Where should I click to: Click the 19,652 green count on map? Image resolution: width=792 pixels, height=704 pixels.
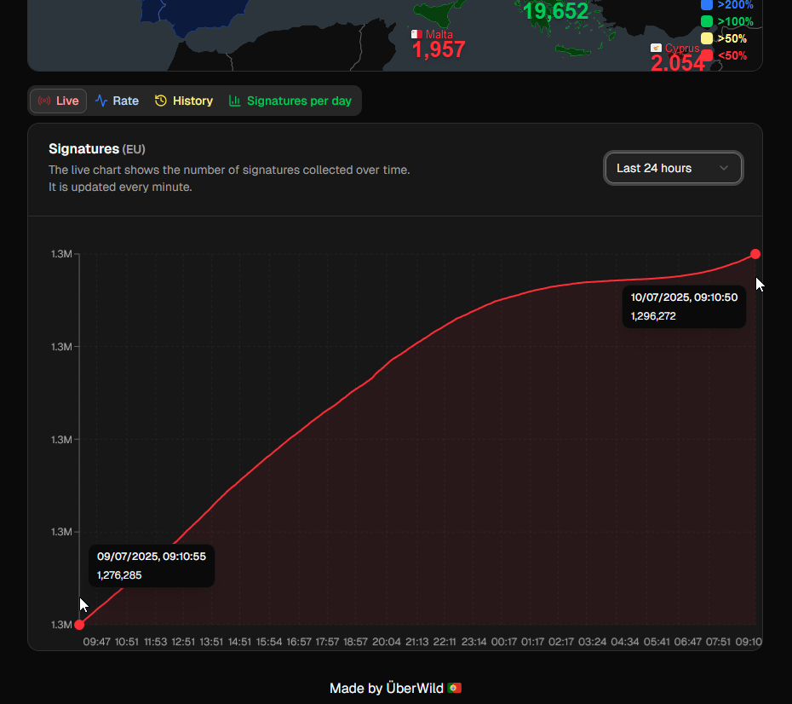click(x=555, y=11)
